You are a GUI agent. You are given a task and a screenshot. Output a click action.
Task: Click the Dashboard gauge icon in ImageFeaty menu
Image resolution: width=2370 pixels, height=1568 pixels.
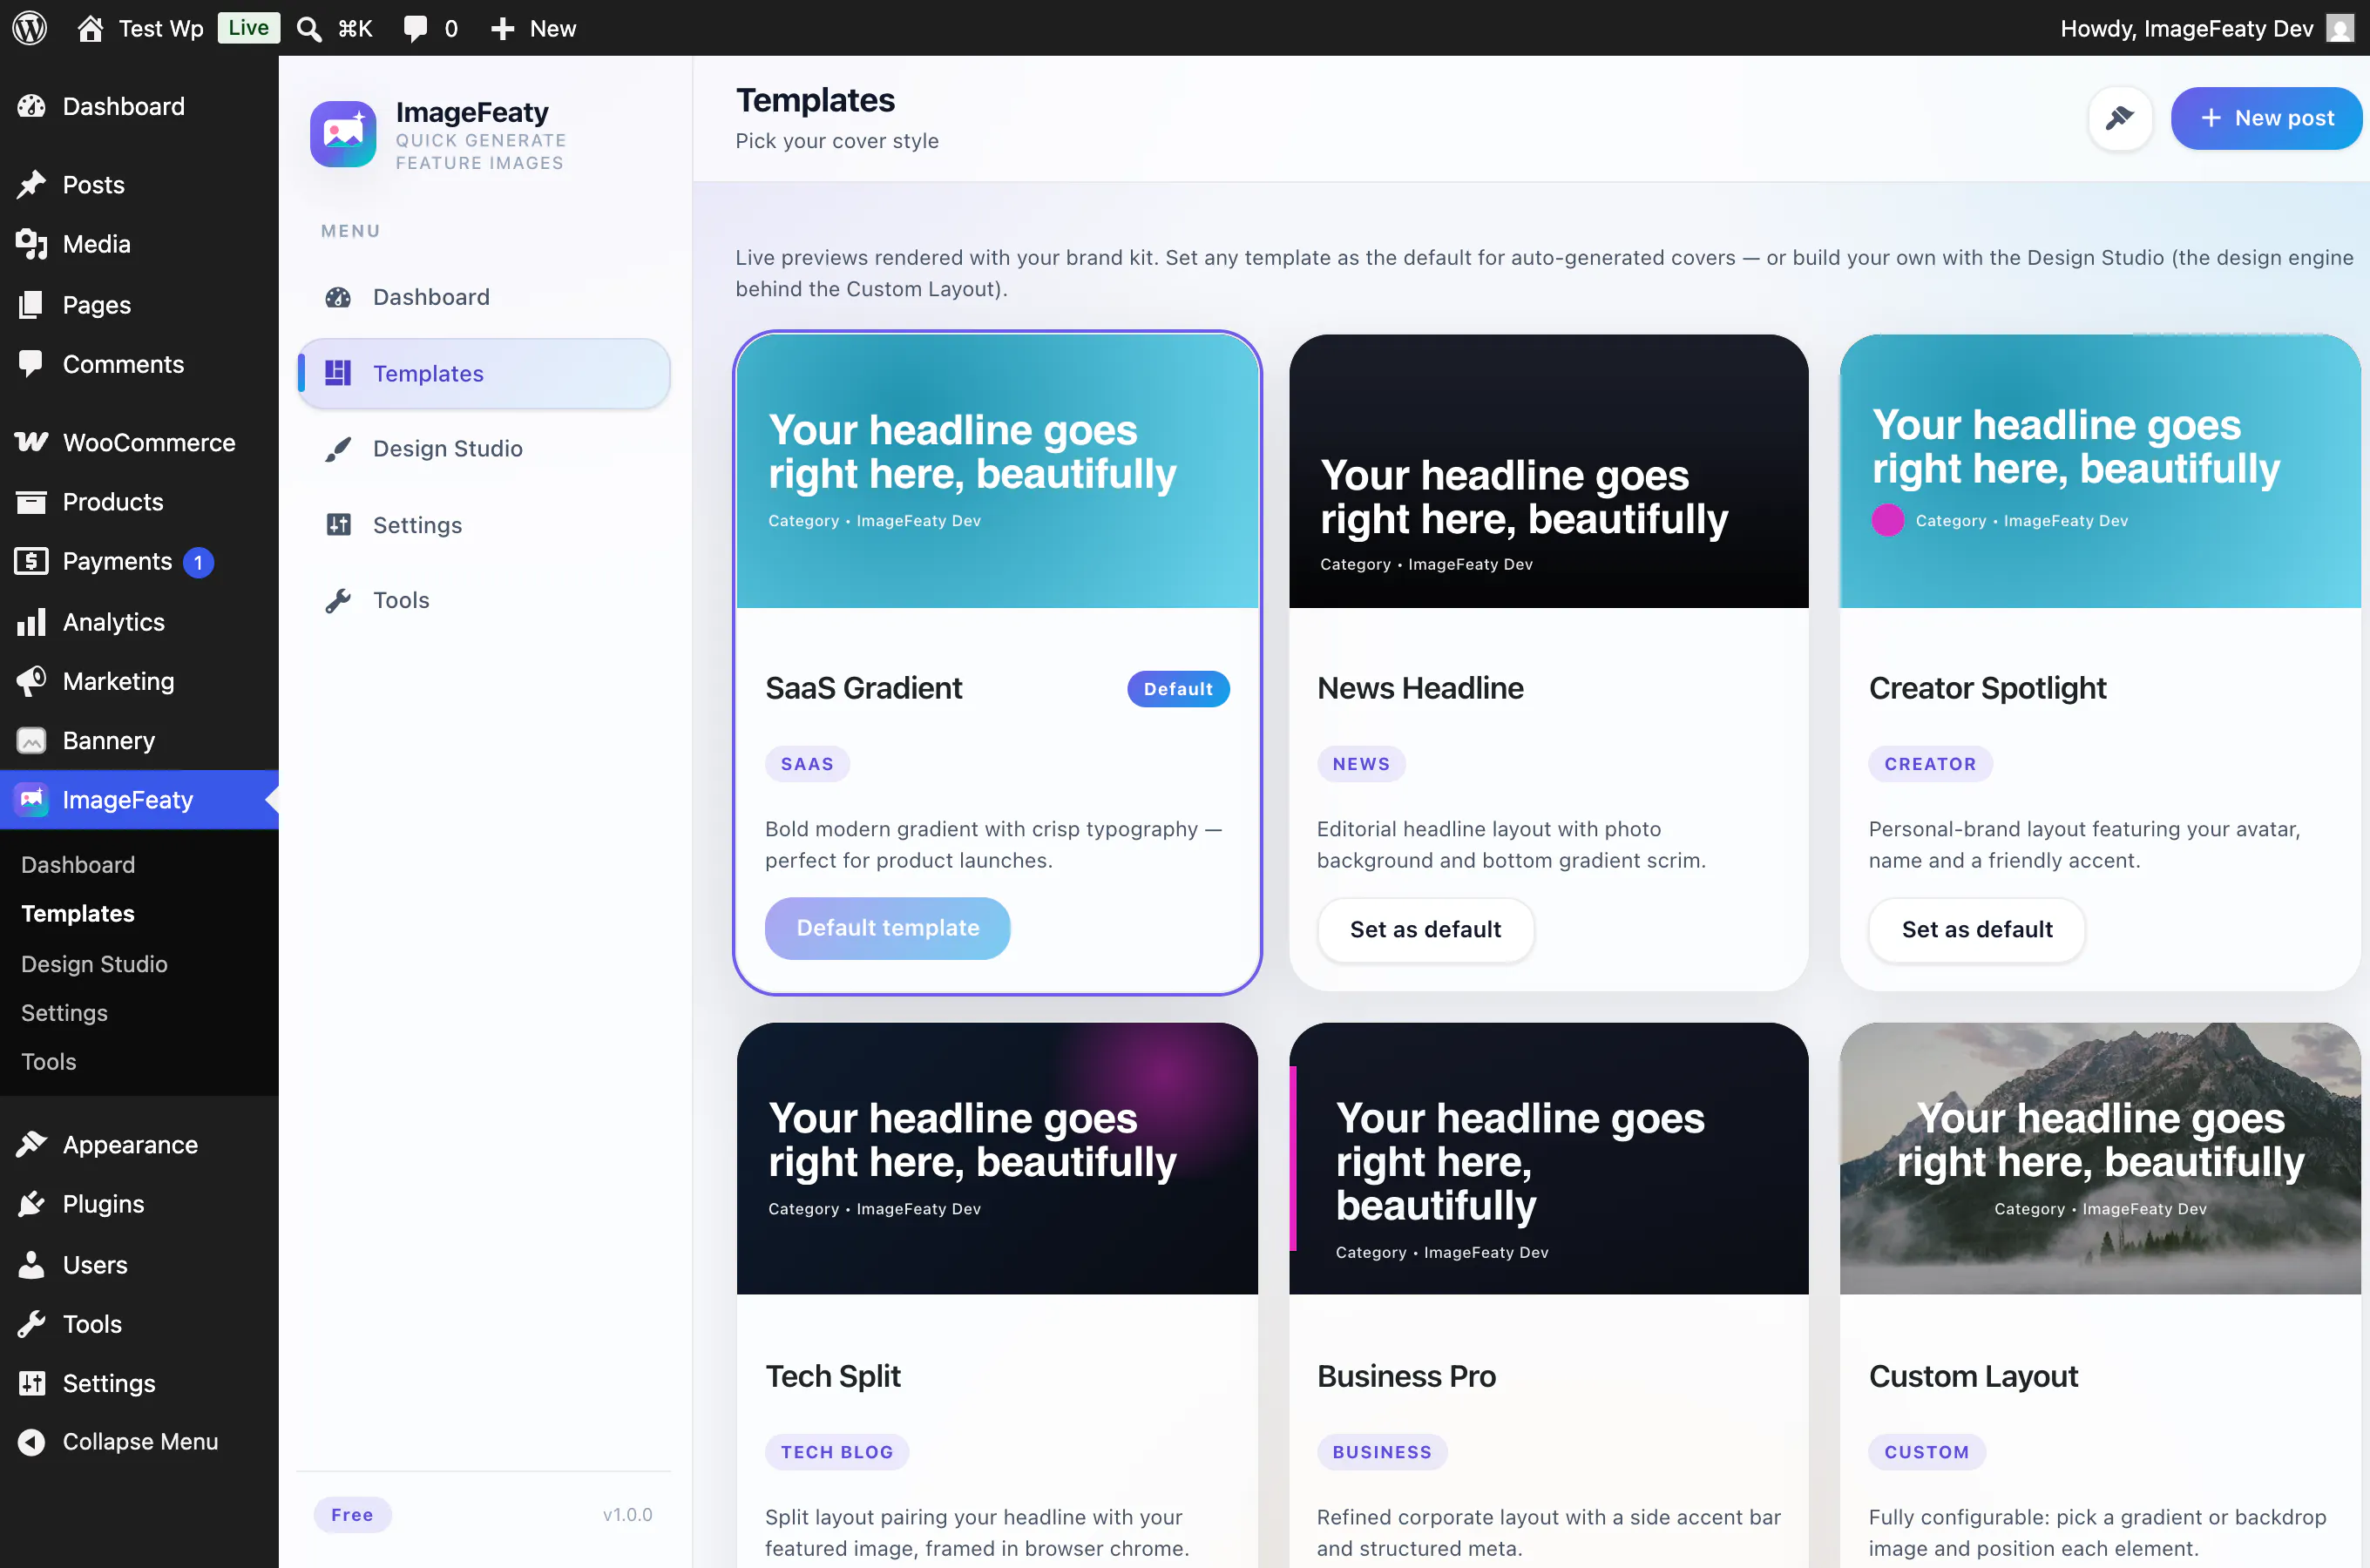click(x=338, y=297)
